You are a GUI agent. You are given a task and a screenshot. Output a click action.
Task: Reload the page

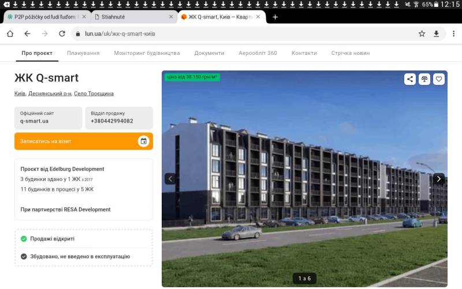[61, 34]
